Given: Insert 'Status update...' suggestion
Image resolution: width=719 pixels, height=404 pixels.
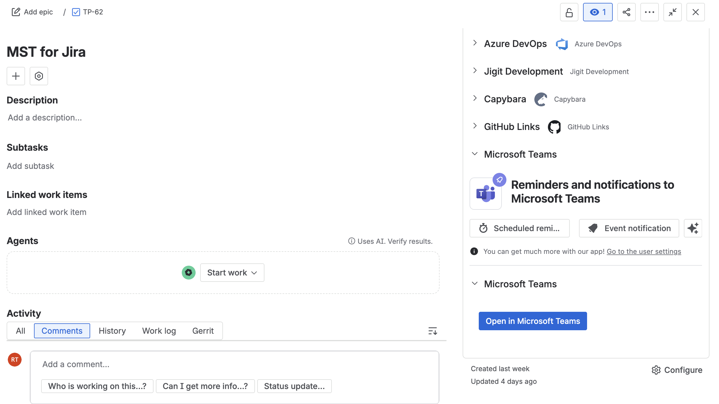Looking at the screenshot, I should [294, 386].
